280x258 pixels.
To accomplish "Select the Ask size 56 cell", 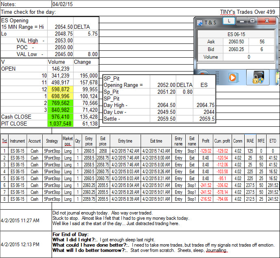I will 262,42.
